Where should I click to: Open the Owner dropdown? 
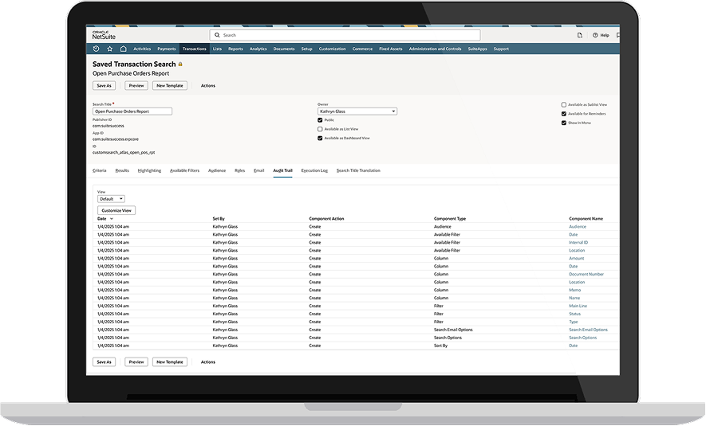point(357,111)
